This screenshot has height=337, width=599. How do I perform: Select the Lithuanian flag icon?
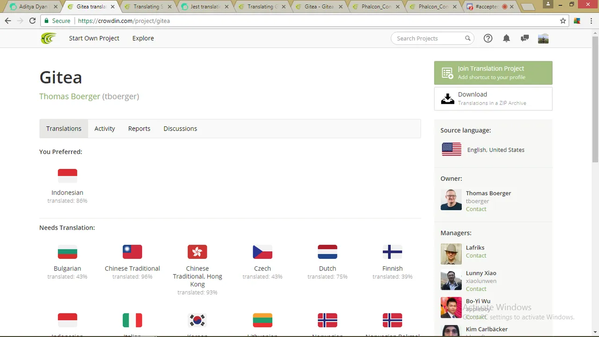pyautogui.click(x=263, y=320)
